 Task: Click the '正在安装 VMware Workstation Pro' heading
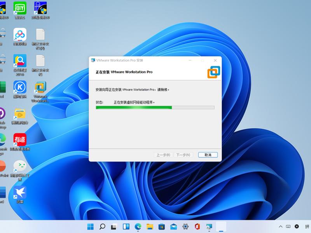pyautogui.click(x=124, y=72)
